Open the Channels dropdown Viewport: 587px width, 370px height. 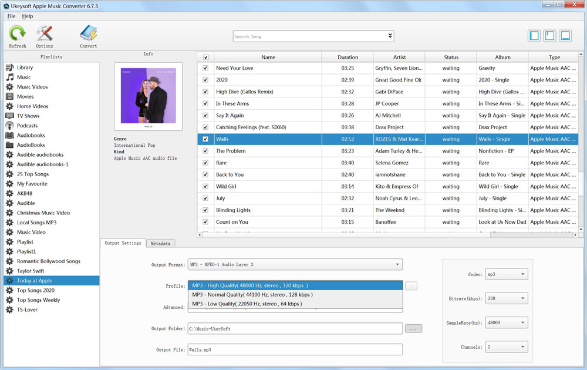click(x=507, y=347)
